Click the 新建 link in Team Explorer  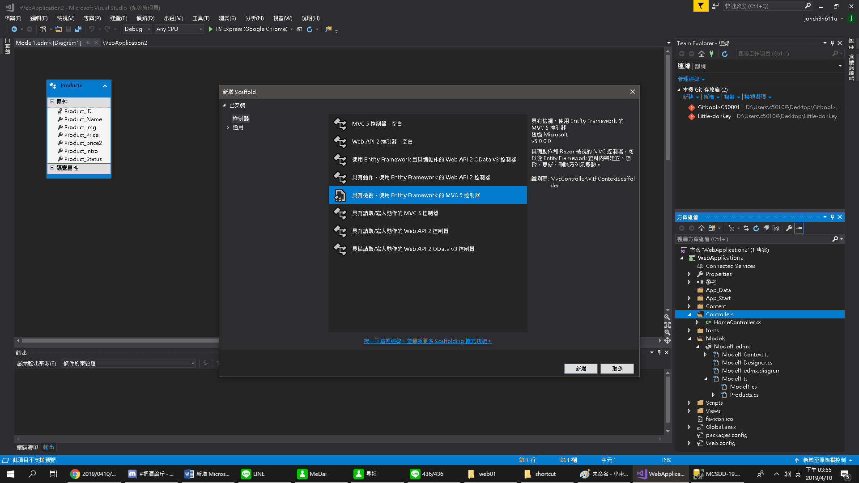point(688,97)
